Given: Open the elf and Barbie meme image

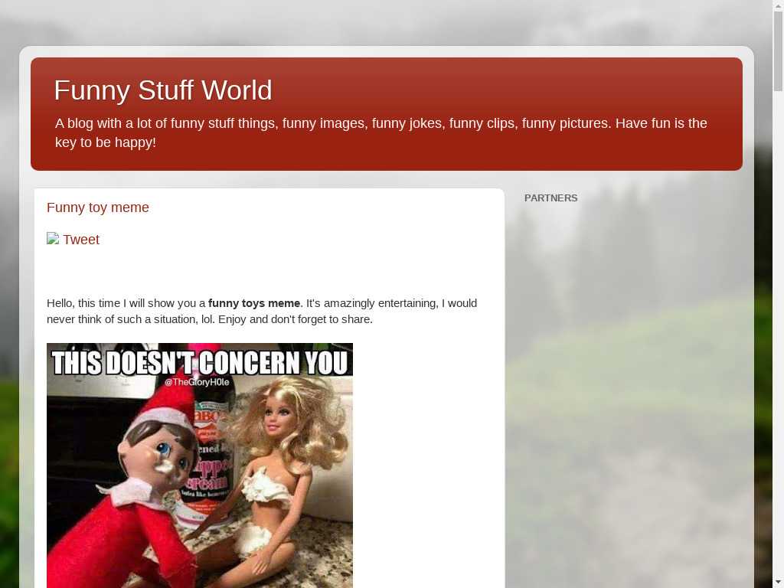Looking at the screenshot, I should (200, 465).
